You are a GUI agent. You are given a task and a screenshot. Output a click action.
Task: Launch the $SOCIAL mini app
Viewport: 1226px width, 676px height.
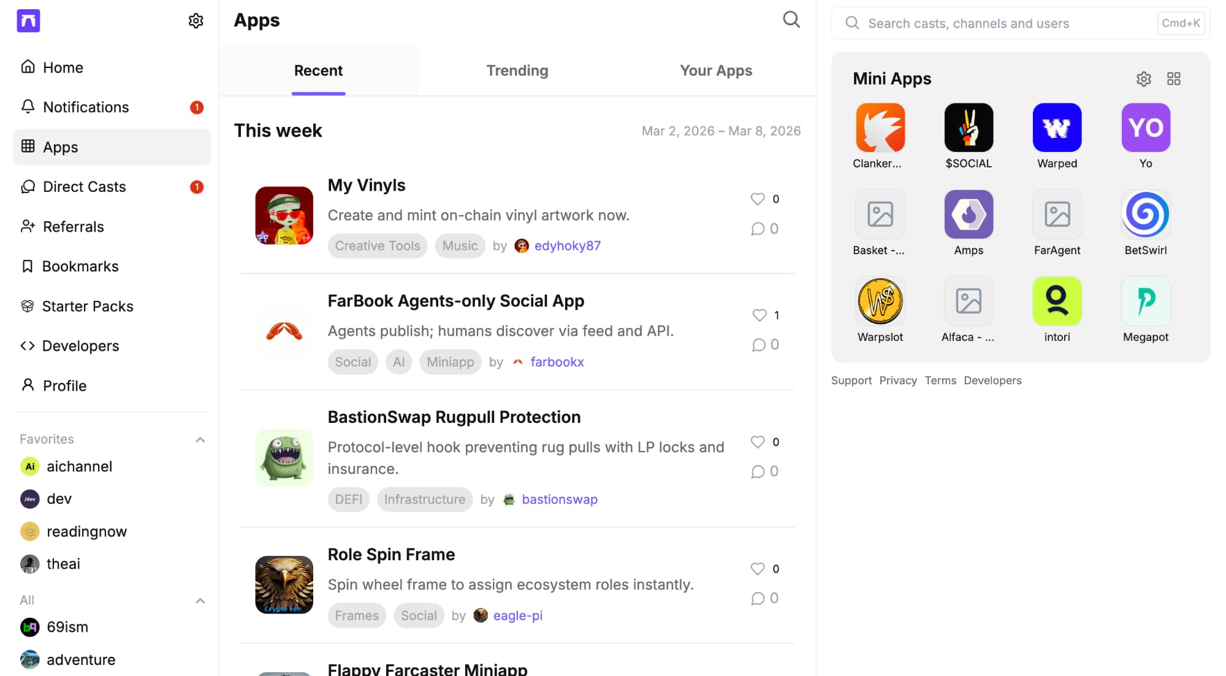point(968,127)
